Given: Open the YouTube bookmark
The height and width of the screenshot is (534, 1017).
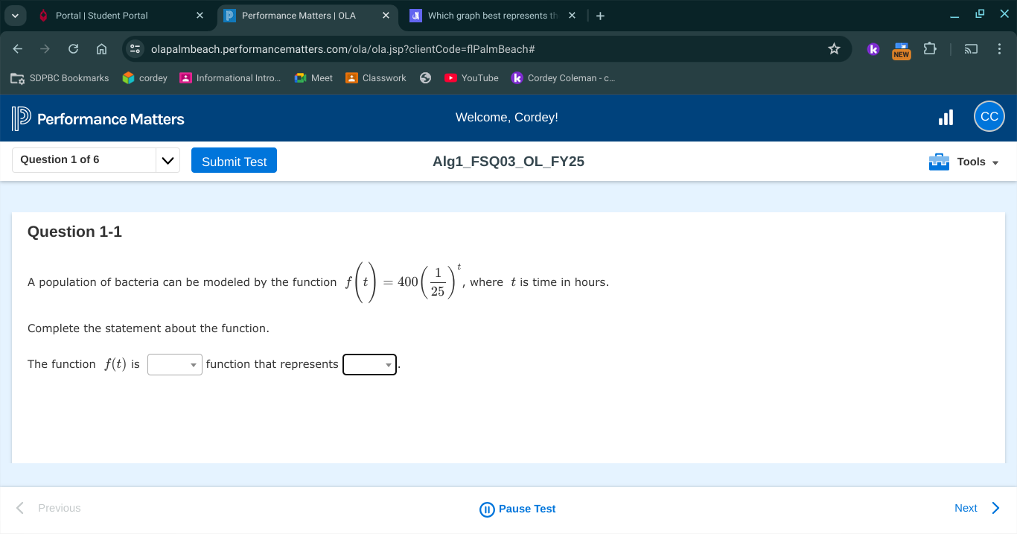Looking at the screenshot, I should point(472,77).
